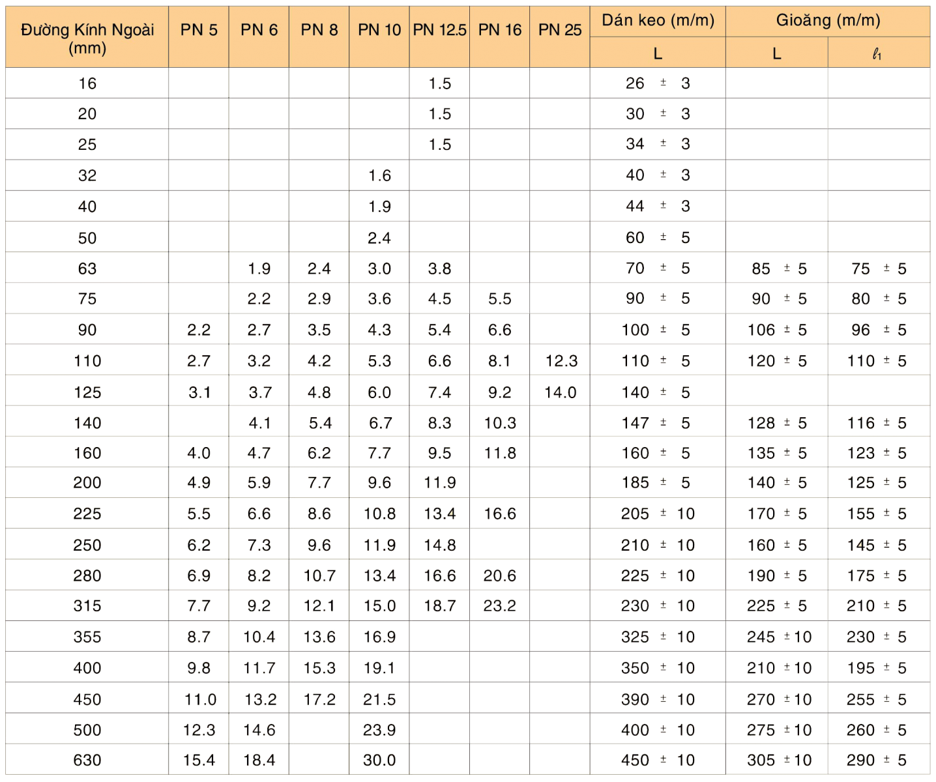936x782 pixels.
Task: Click PN 25 value 14.0 in row 125
Action: (561, 392)
